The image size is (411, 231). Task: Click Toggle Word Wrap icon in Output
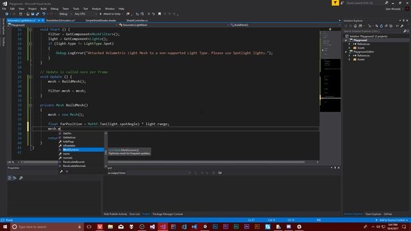(220, 173)
